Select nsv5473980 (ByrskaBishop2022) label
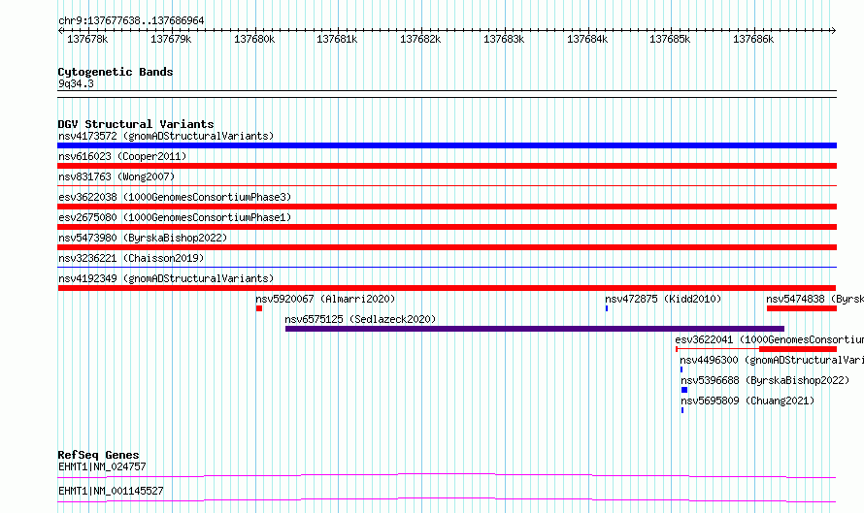The width and height of the screenshot is (864, 513). (x=143, y=238)
